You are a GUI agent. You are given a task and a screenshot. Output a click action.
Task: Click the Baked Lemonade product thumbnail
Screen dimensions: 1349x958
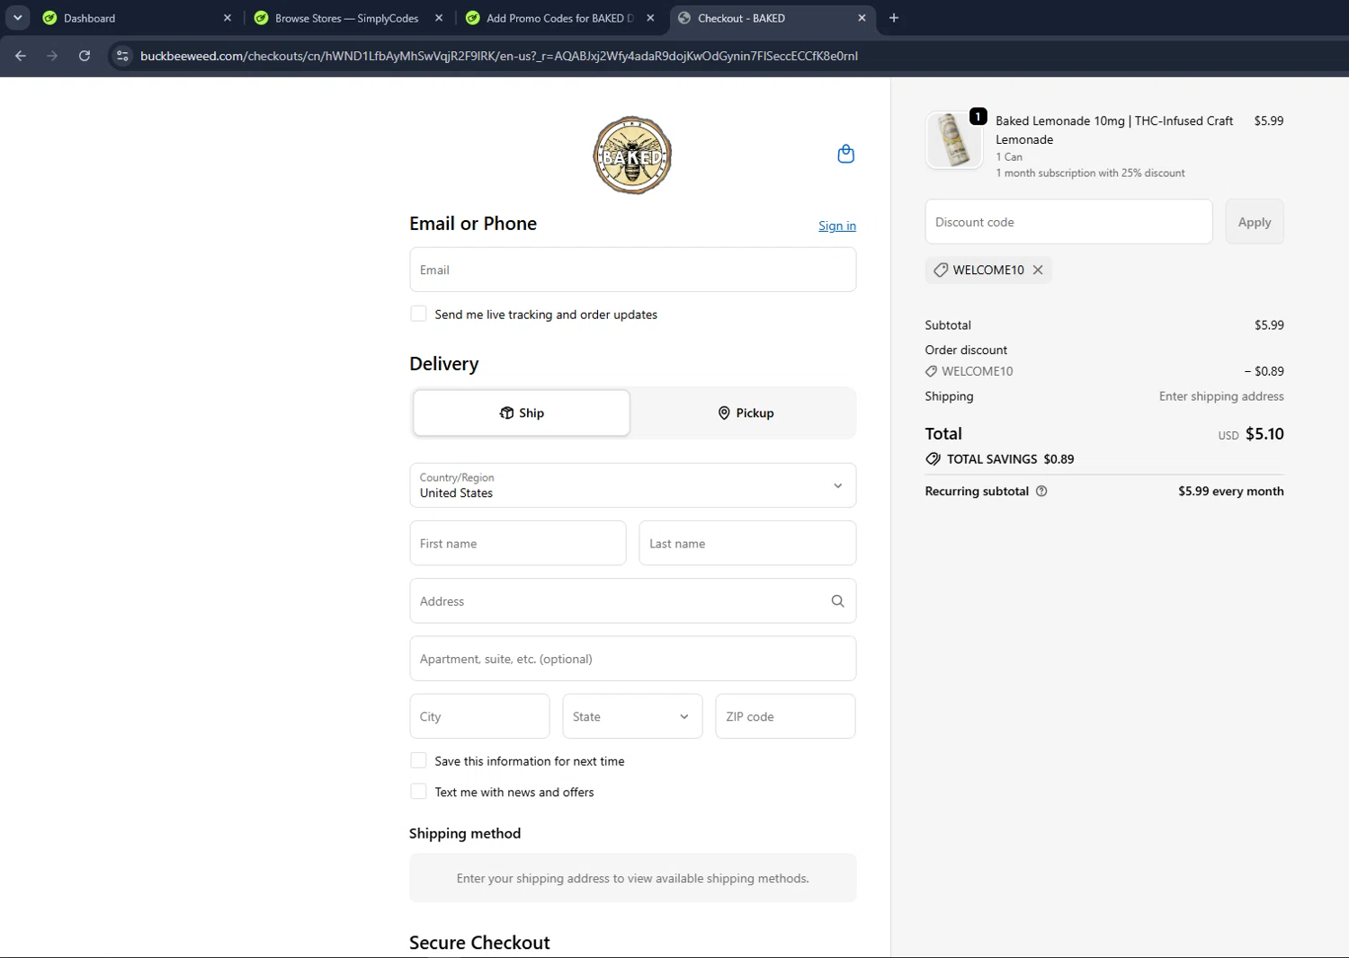coord(953,140)
